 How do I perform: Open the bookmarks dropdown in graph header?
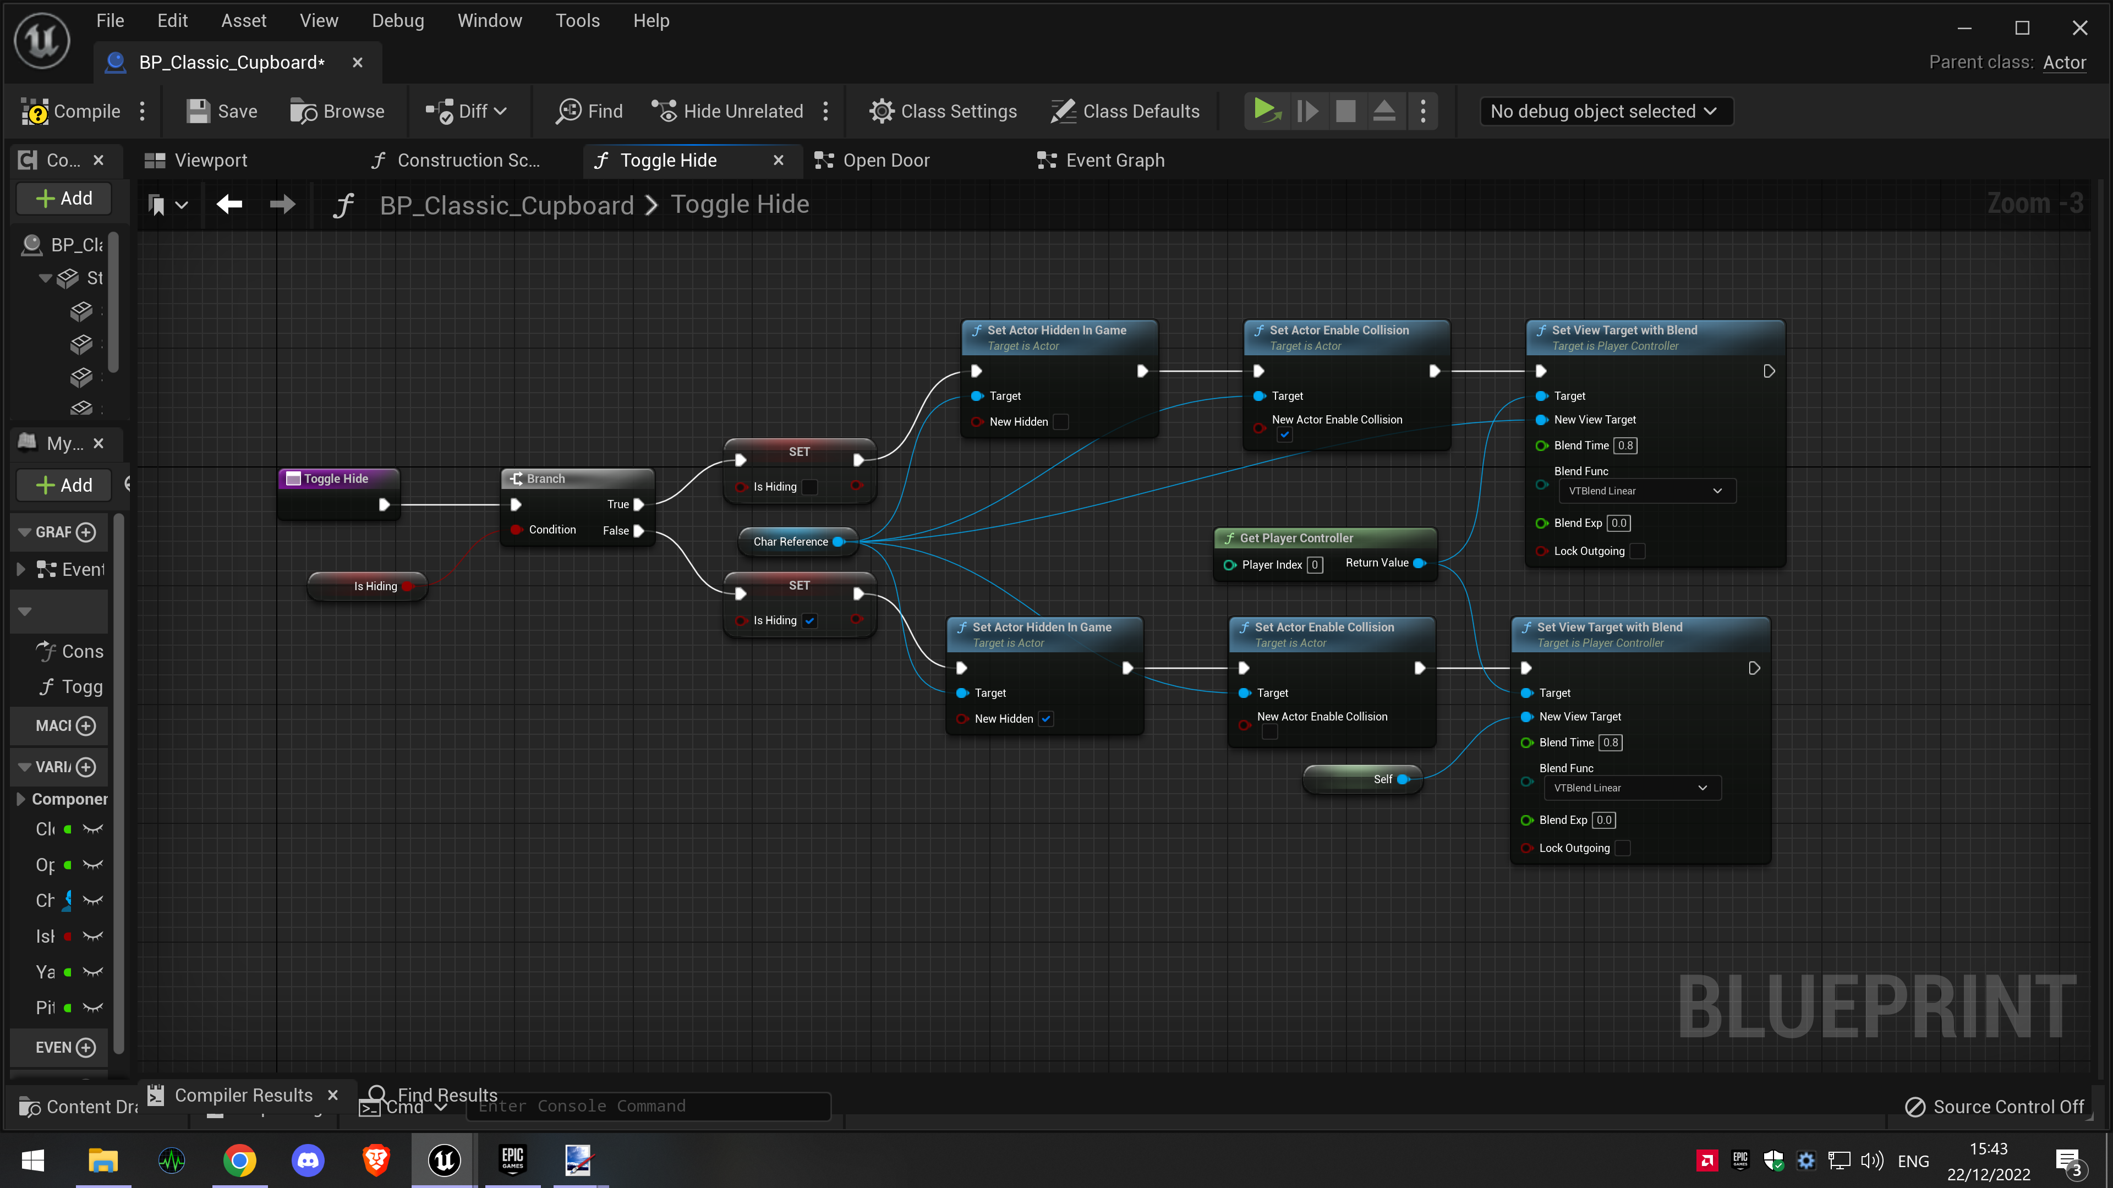[167, 204]
